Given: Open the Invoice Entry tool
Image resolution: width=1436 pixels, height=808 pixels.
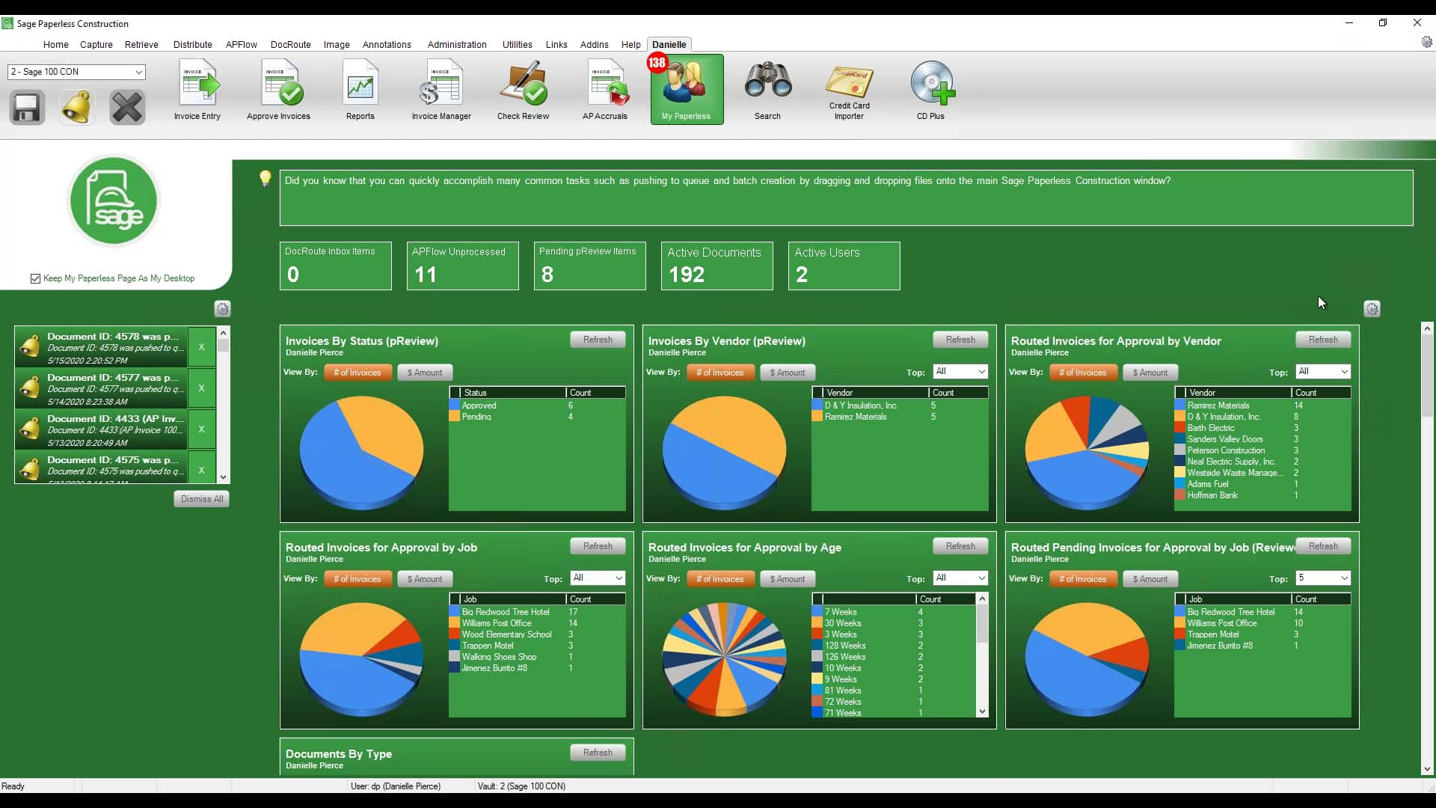Looking at the screenshot, I should coord(197,88).
